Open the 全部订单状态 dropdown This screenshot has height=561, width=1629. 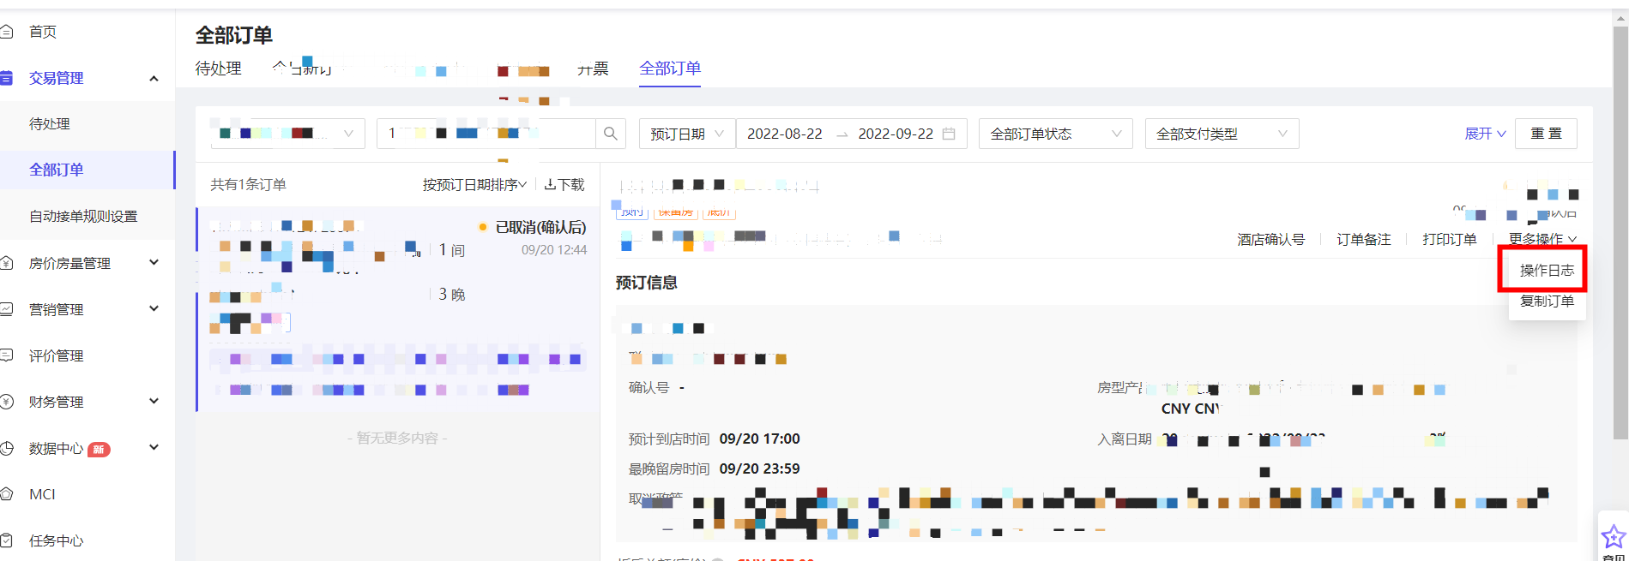tap(1055, 134)
